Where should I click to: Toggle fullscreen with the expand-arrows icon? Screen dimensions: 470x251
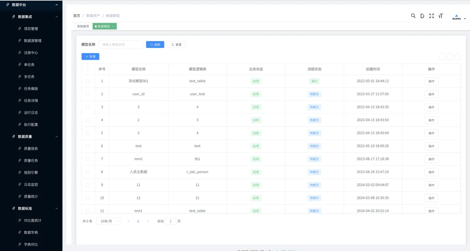tap(432, 16)
